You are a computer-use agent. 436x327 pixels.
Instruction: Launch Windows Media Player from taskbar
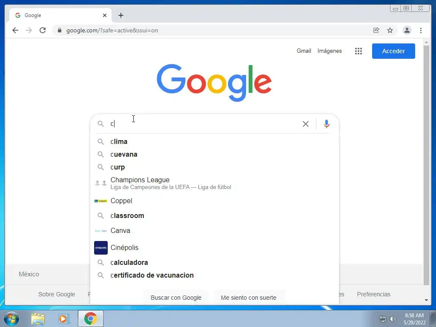pos(64,318)
